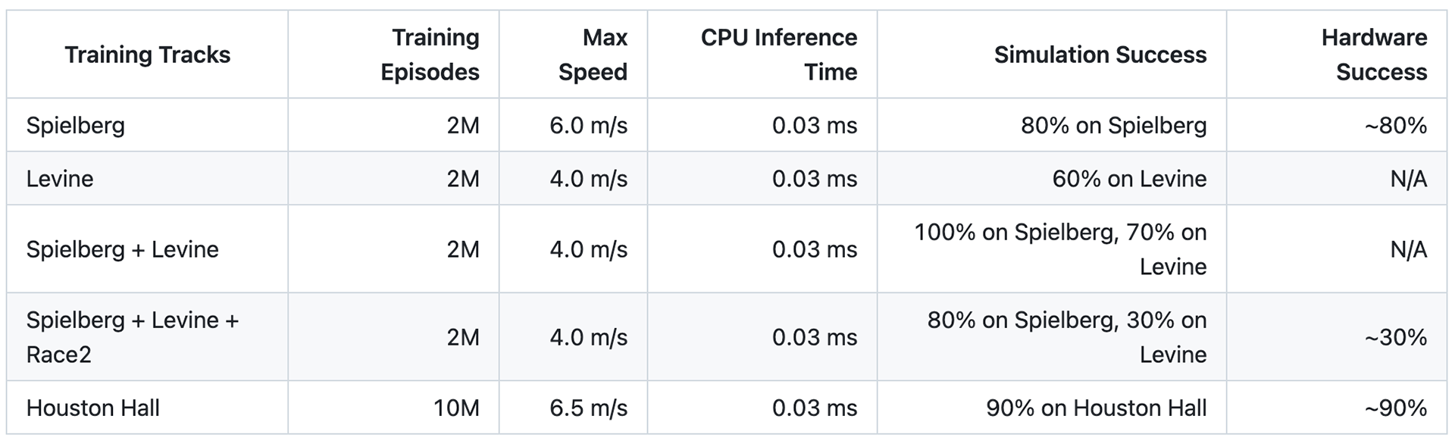Click the 100% on Spielberg, 70% on Levine cell
The image size is (1455, 444).
[x=1061, y=249]
